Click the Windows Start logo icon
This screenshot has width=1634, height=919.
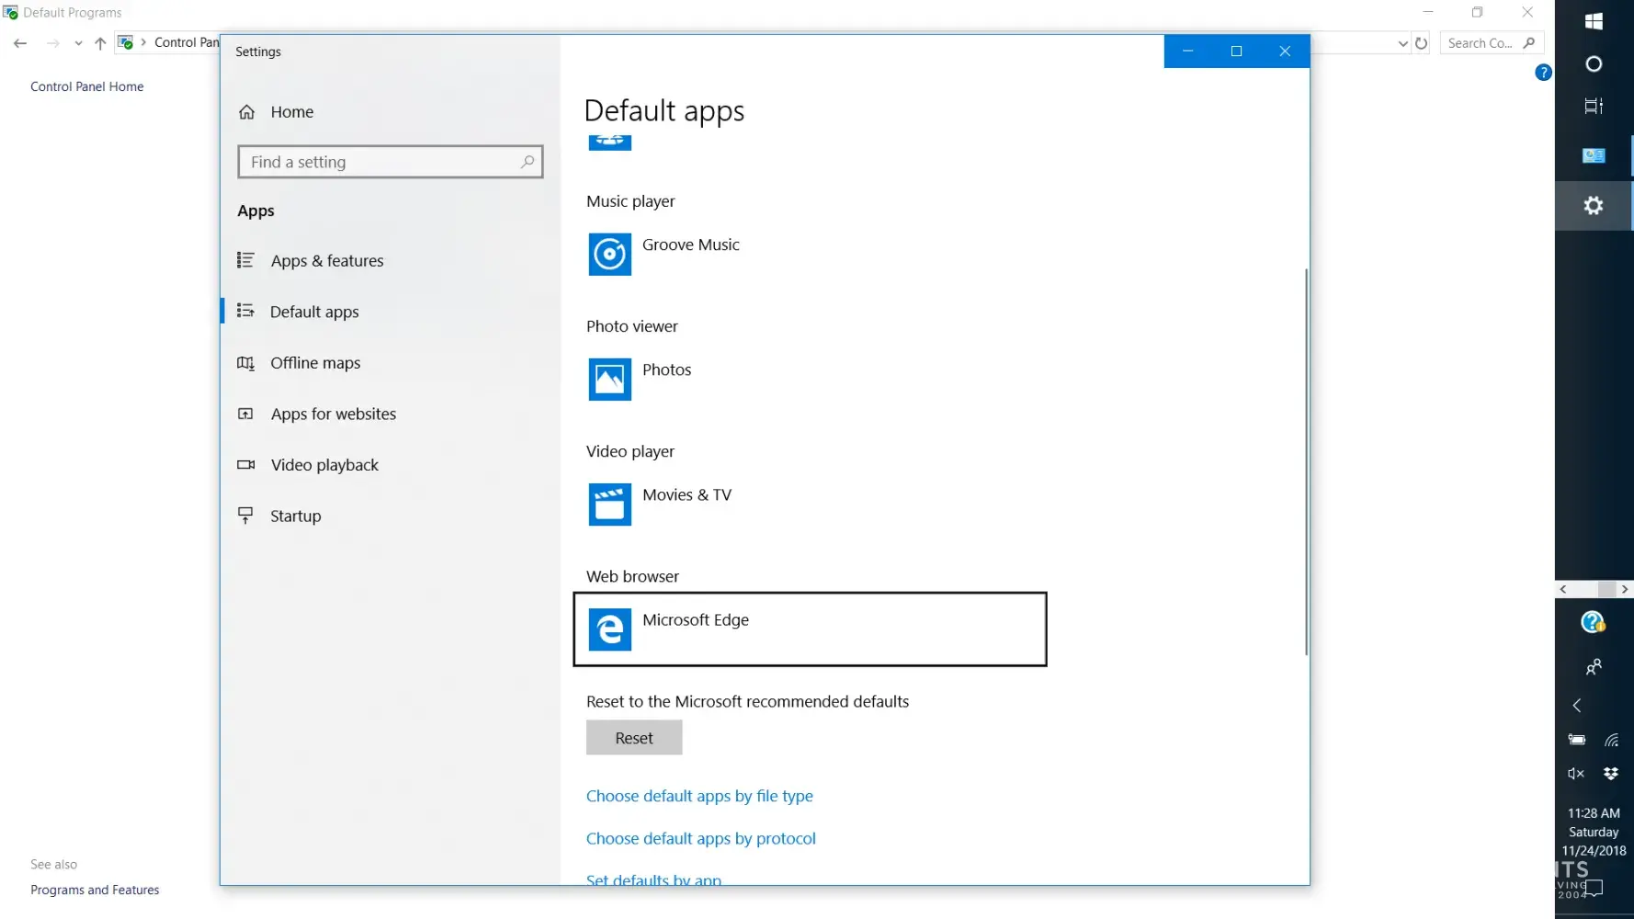1594,21
